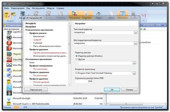Click the Analyze monitor icon in toolbar
170x112 pixels.
[23, 14]
